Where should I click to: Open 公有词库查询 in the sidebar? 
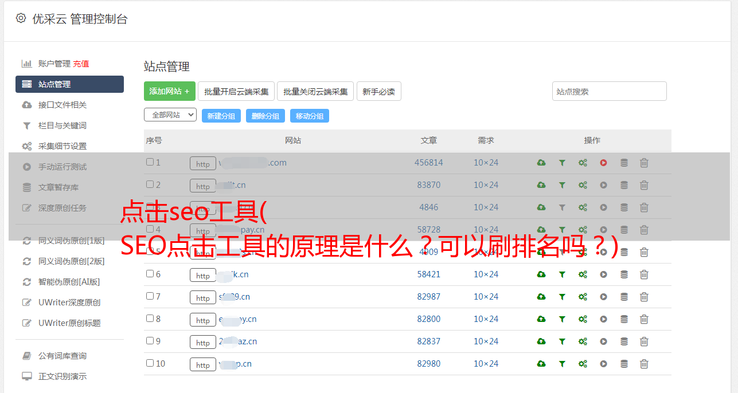click(x=62, y=356)
